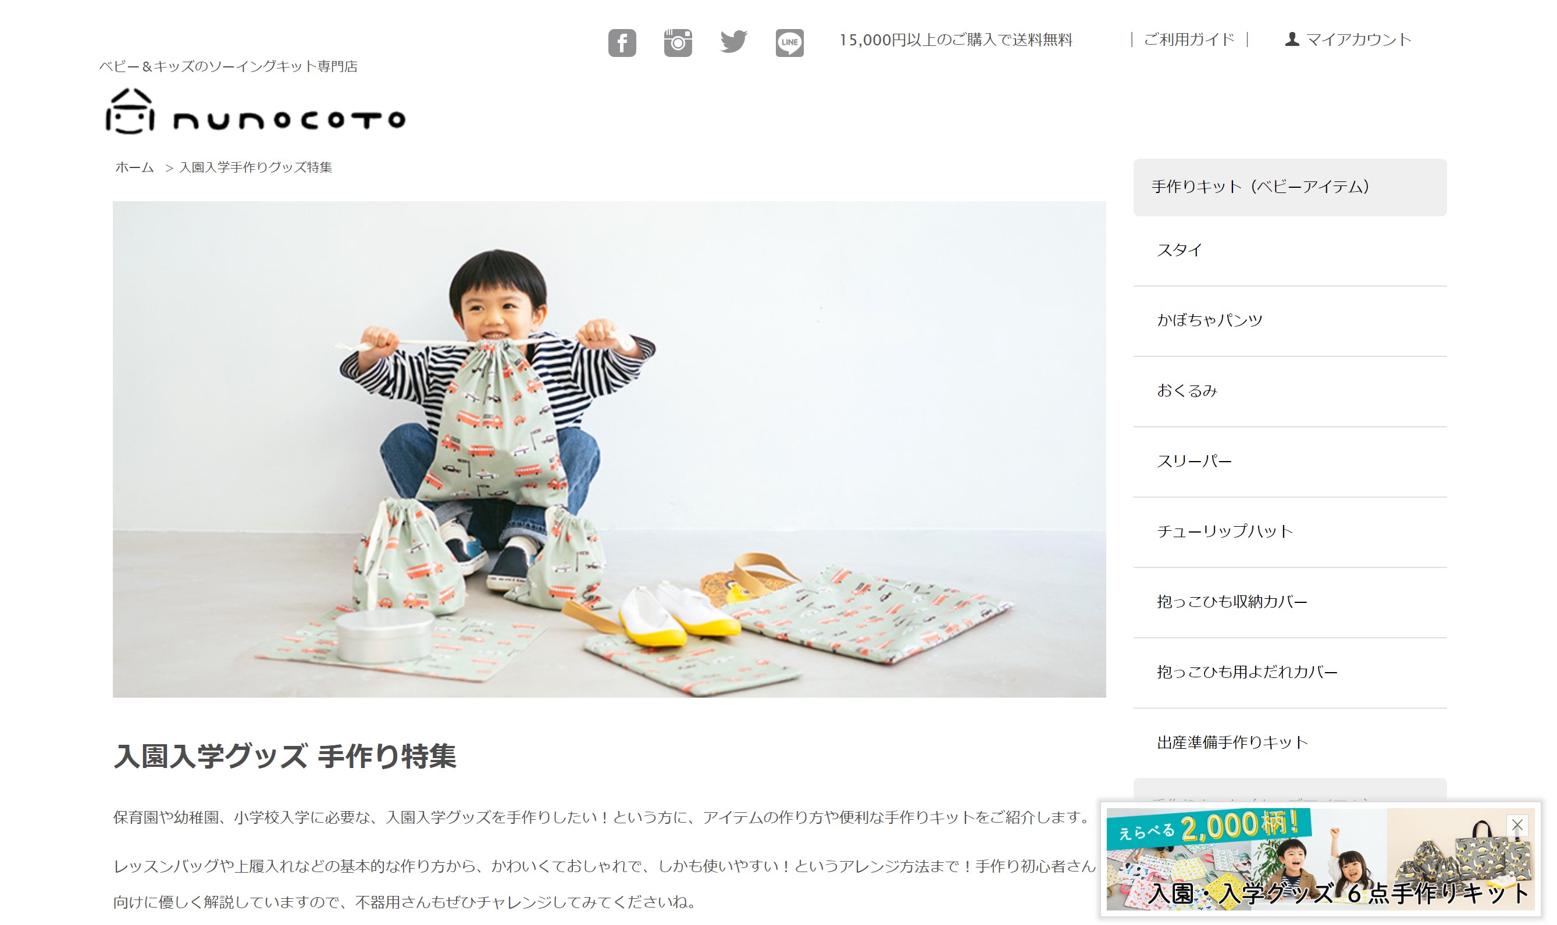
Task: Click the マイアカウント person icon
Action: coord(1292,40)
